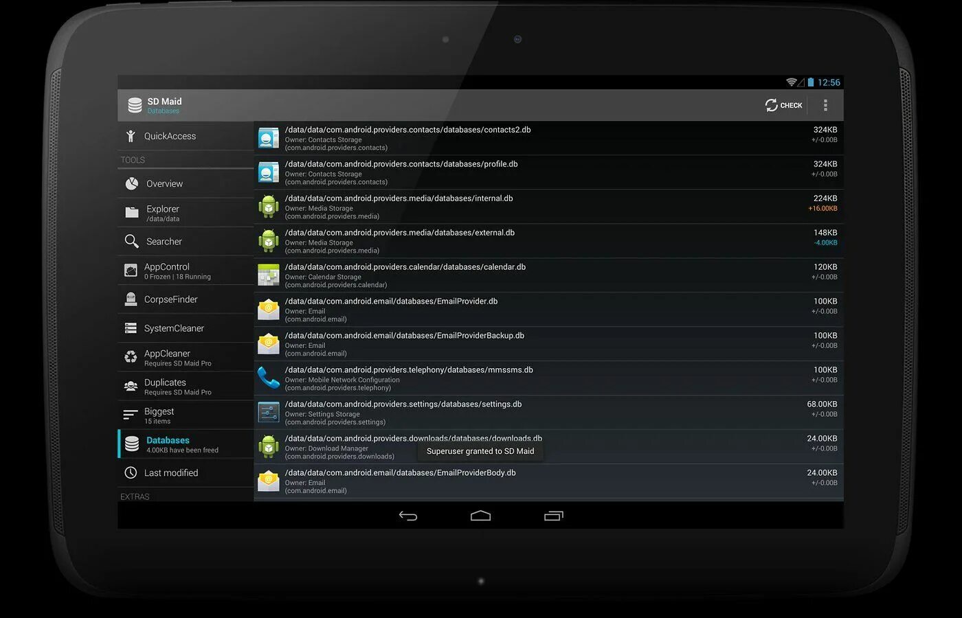This screenshot has height=618, width=962.
Task: Tap the Android icon for external.db
Action: (x=269, y=241)
